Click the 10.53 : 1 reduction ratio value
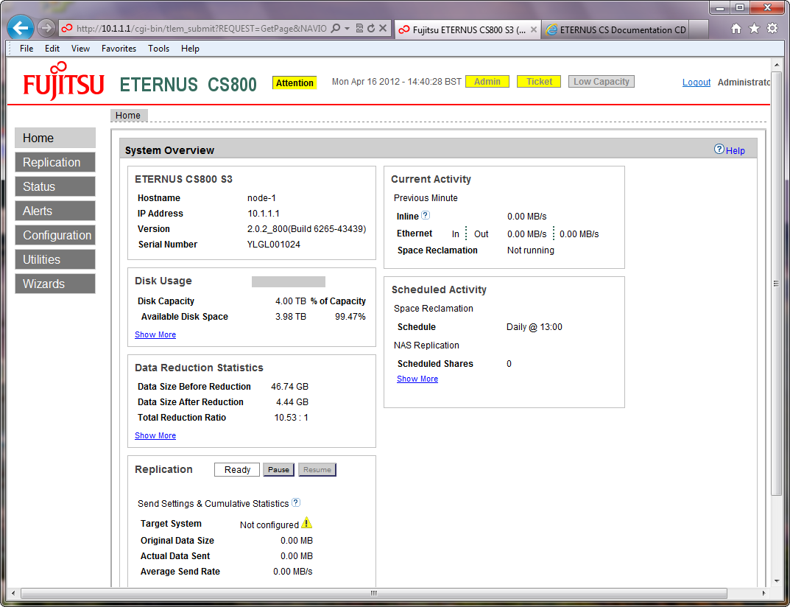Screen dimensions: 790x607 click(x=292, y=418)
